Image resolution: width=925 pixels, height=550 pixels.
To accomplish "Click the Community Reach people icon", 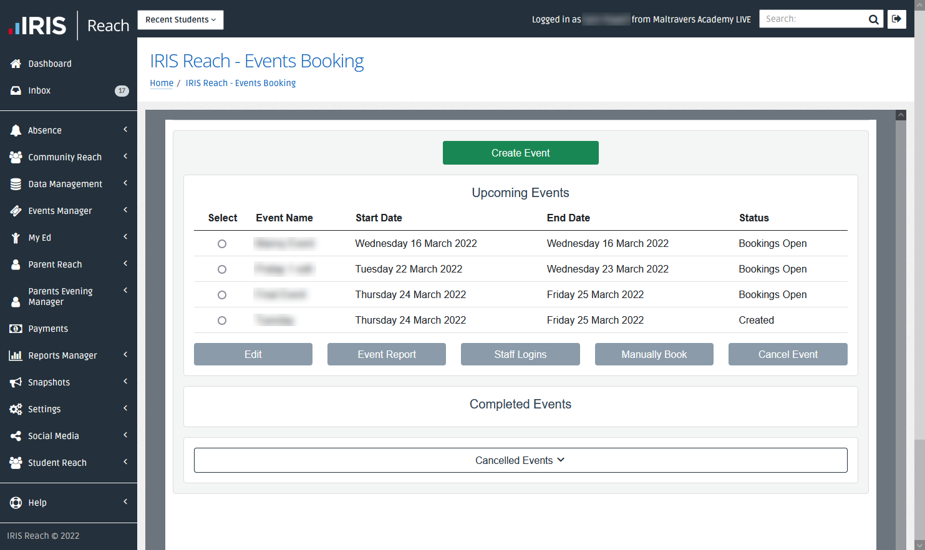I will click(16, 157).
